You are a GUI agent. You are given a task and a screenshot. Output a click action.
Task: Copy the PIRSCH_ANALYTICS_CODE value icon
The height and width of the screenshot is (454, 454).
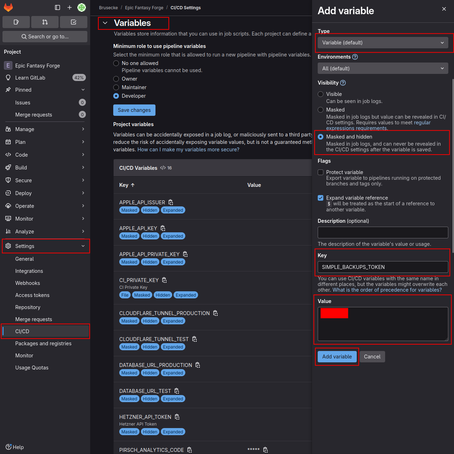pyautogui.click(x=266, y=450)
